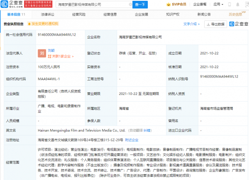Open 企业套餐 link

point(200,5)
